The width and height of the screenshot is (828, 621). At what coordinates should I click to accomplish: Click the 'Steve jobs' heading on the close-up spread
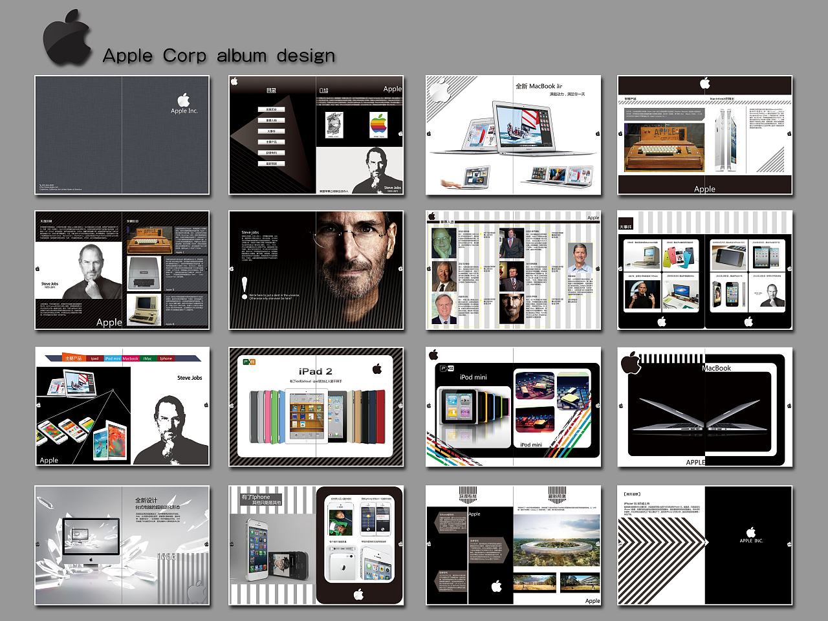point(250,232)
